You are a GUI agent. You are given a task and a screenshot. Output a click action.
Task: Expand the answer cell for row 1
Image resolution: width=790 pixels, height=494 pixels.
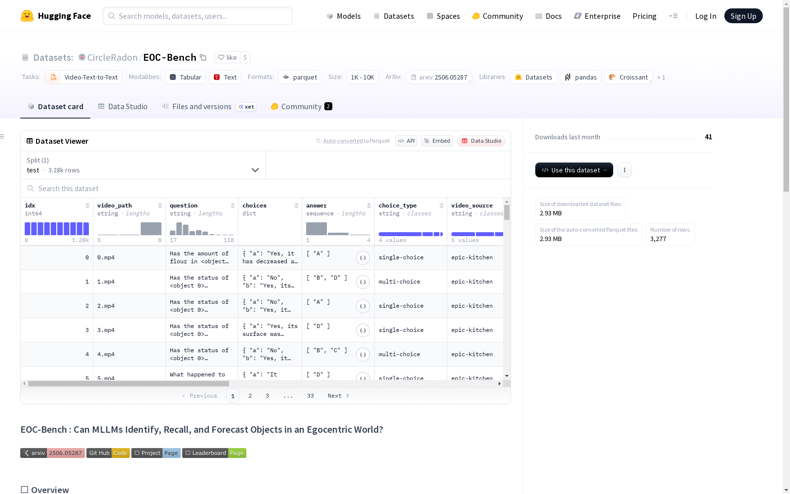click(x=363, y=282)
